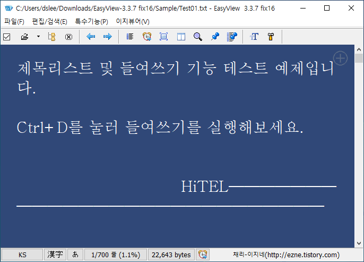This screenshot has width=364, height=262.
Task: Click scrollbar up arrow
Action: [359, 49]
